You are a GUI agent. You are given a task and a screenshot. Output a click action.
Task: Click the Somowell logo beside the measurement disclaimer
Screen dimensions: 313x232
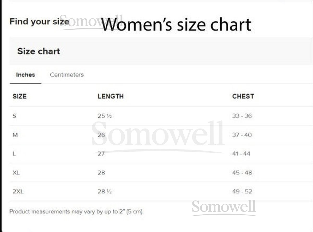click(224, 207)
